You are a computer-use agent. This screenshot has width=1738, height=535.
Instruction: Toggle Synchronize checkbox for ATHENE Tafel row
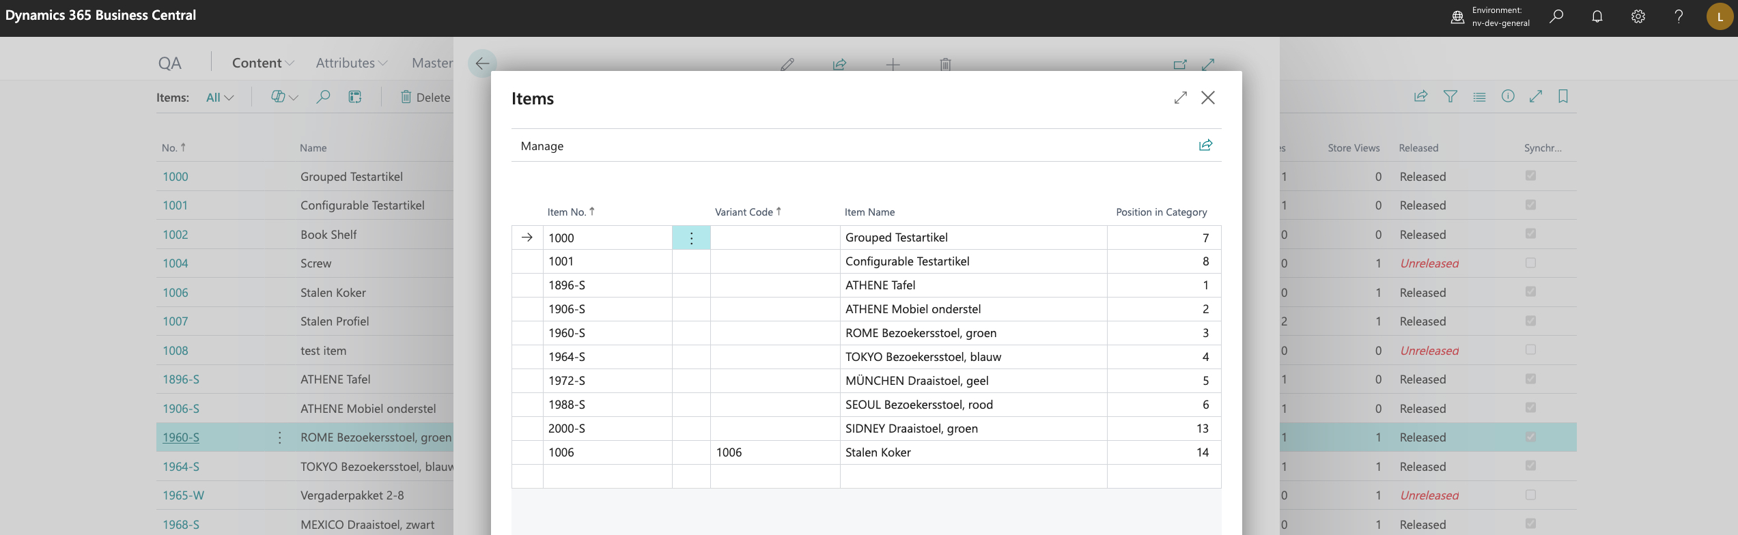(x=1531, y=379)
